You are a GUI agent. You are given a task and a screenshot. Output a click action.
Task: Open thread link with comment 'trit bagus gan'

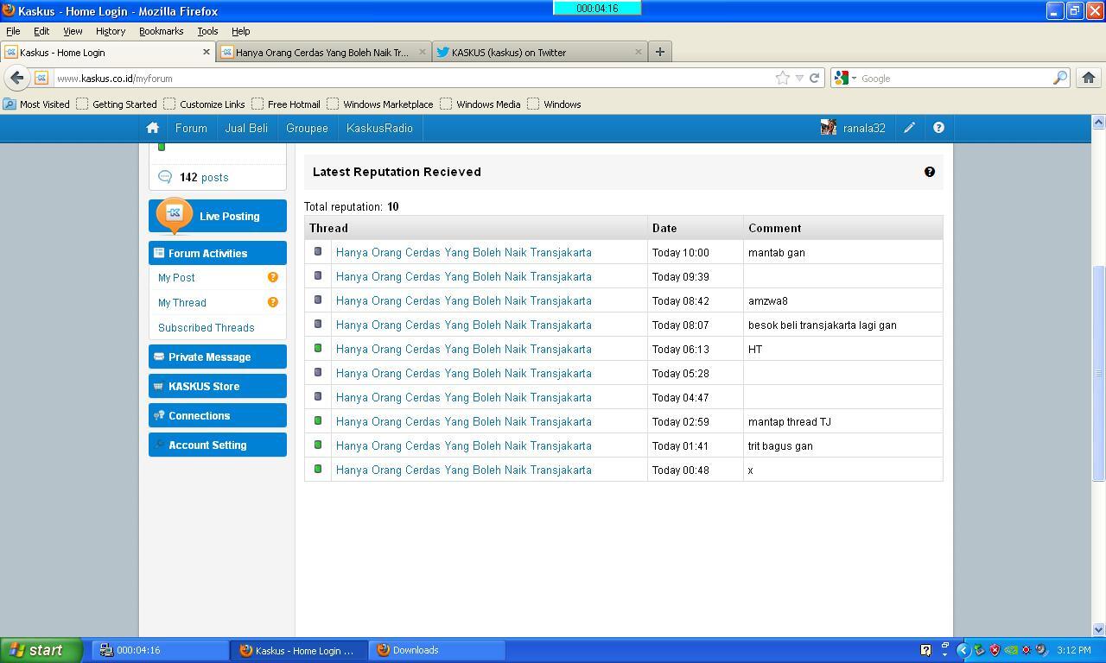pyautogui.click(x=464, y=446)
